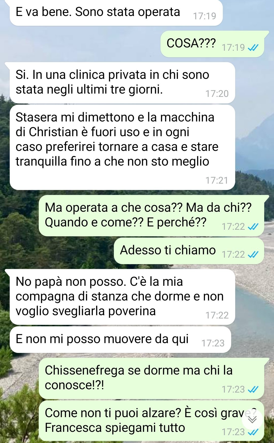Tap the read ticks beside 'Adesso ti chiamo'
The height and width of the screenshot is (443, 274).
pos(253,254)
